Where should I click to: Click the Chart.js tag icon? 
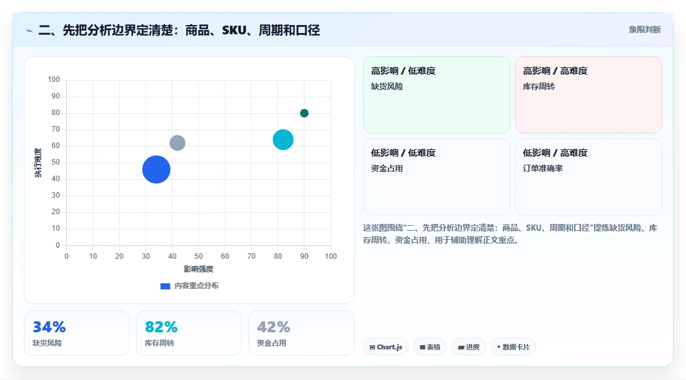coord(372,347)
